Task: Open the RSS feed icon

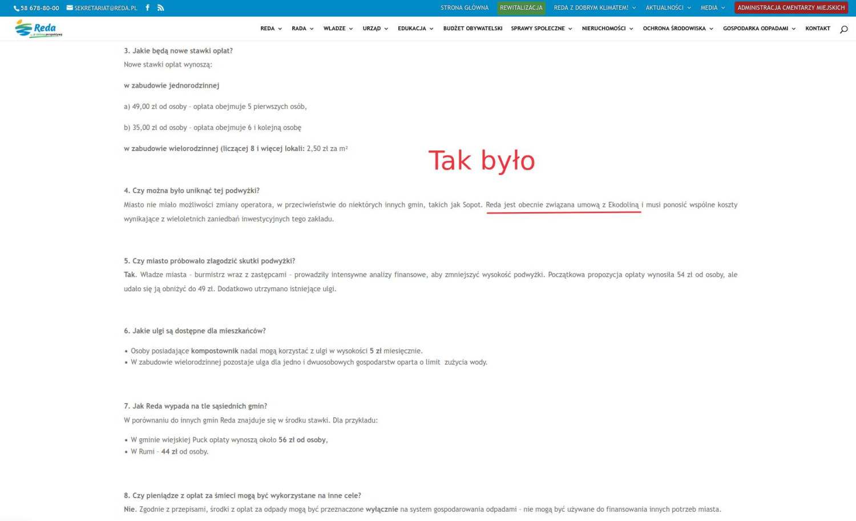Action: [x=161, y=8]
